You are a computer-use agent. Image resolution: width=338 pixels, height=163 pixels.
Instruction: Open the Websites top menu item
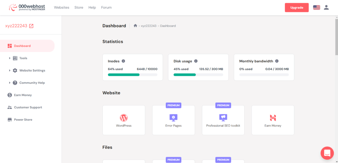pyautogui.click(x=61, y=7)
